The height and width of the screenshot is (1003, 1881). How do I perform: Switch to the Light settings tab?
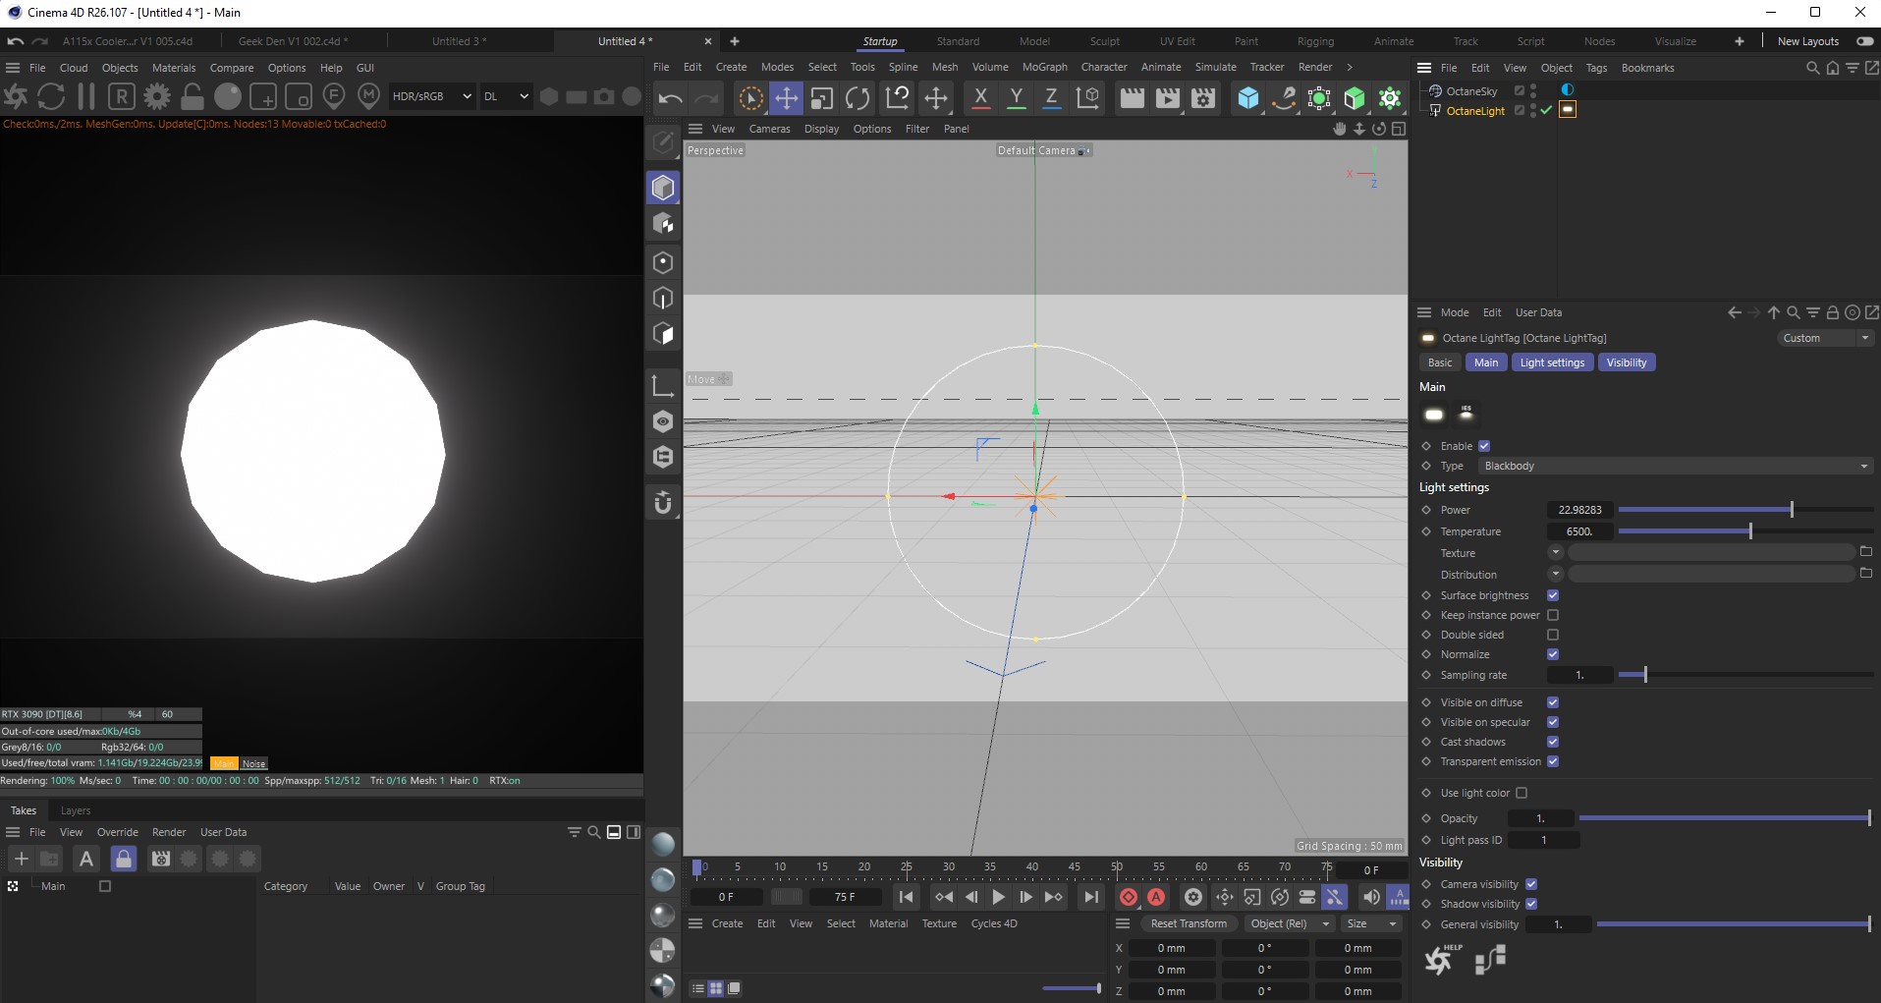click(1552, 362)
